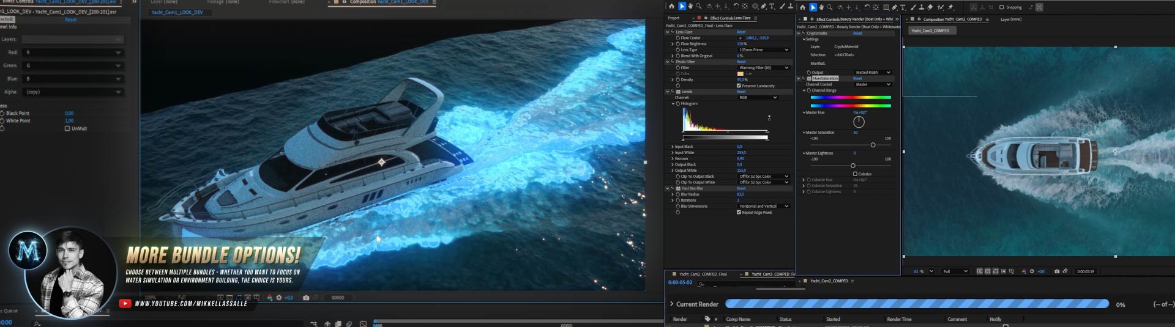This screenshot has height=327, width=1175.
Task: Select the Brush tool in Cam2 window toolbar
Action: [x=913, y=7]
